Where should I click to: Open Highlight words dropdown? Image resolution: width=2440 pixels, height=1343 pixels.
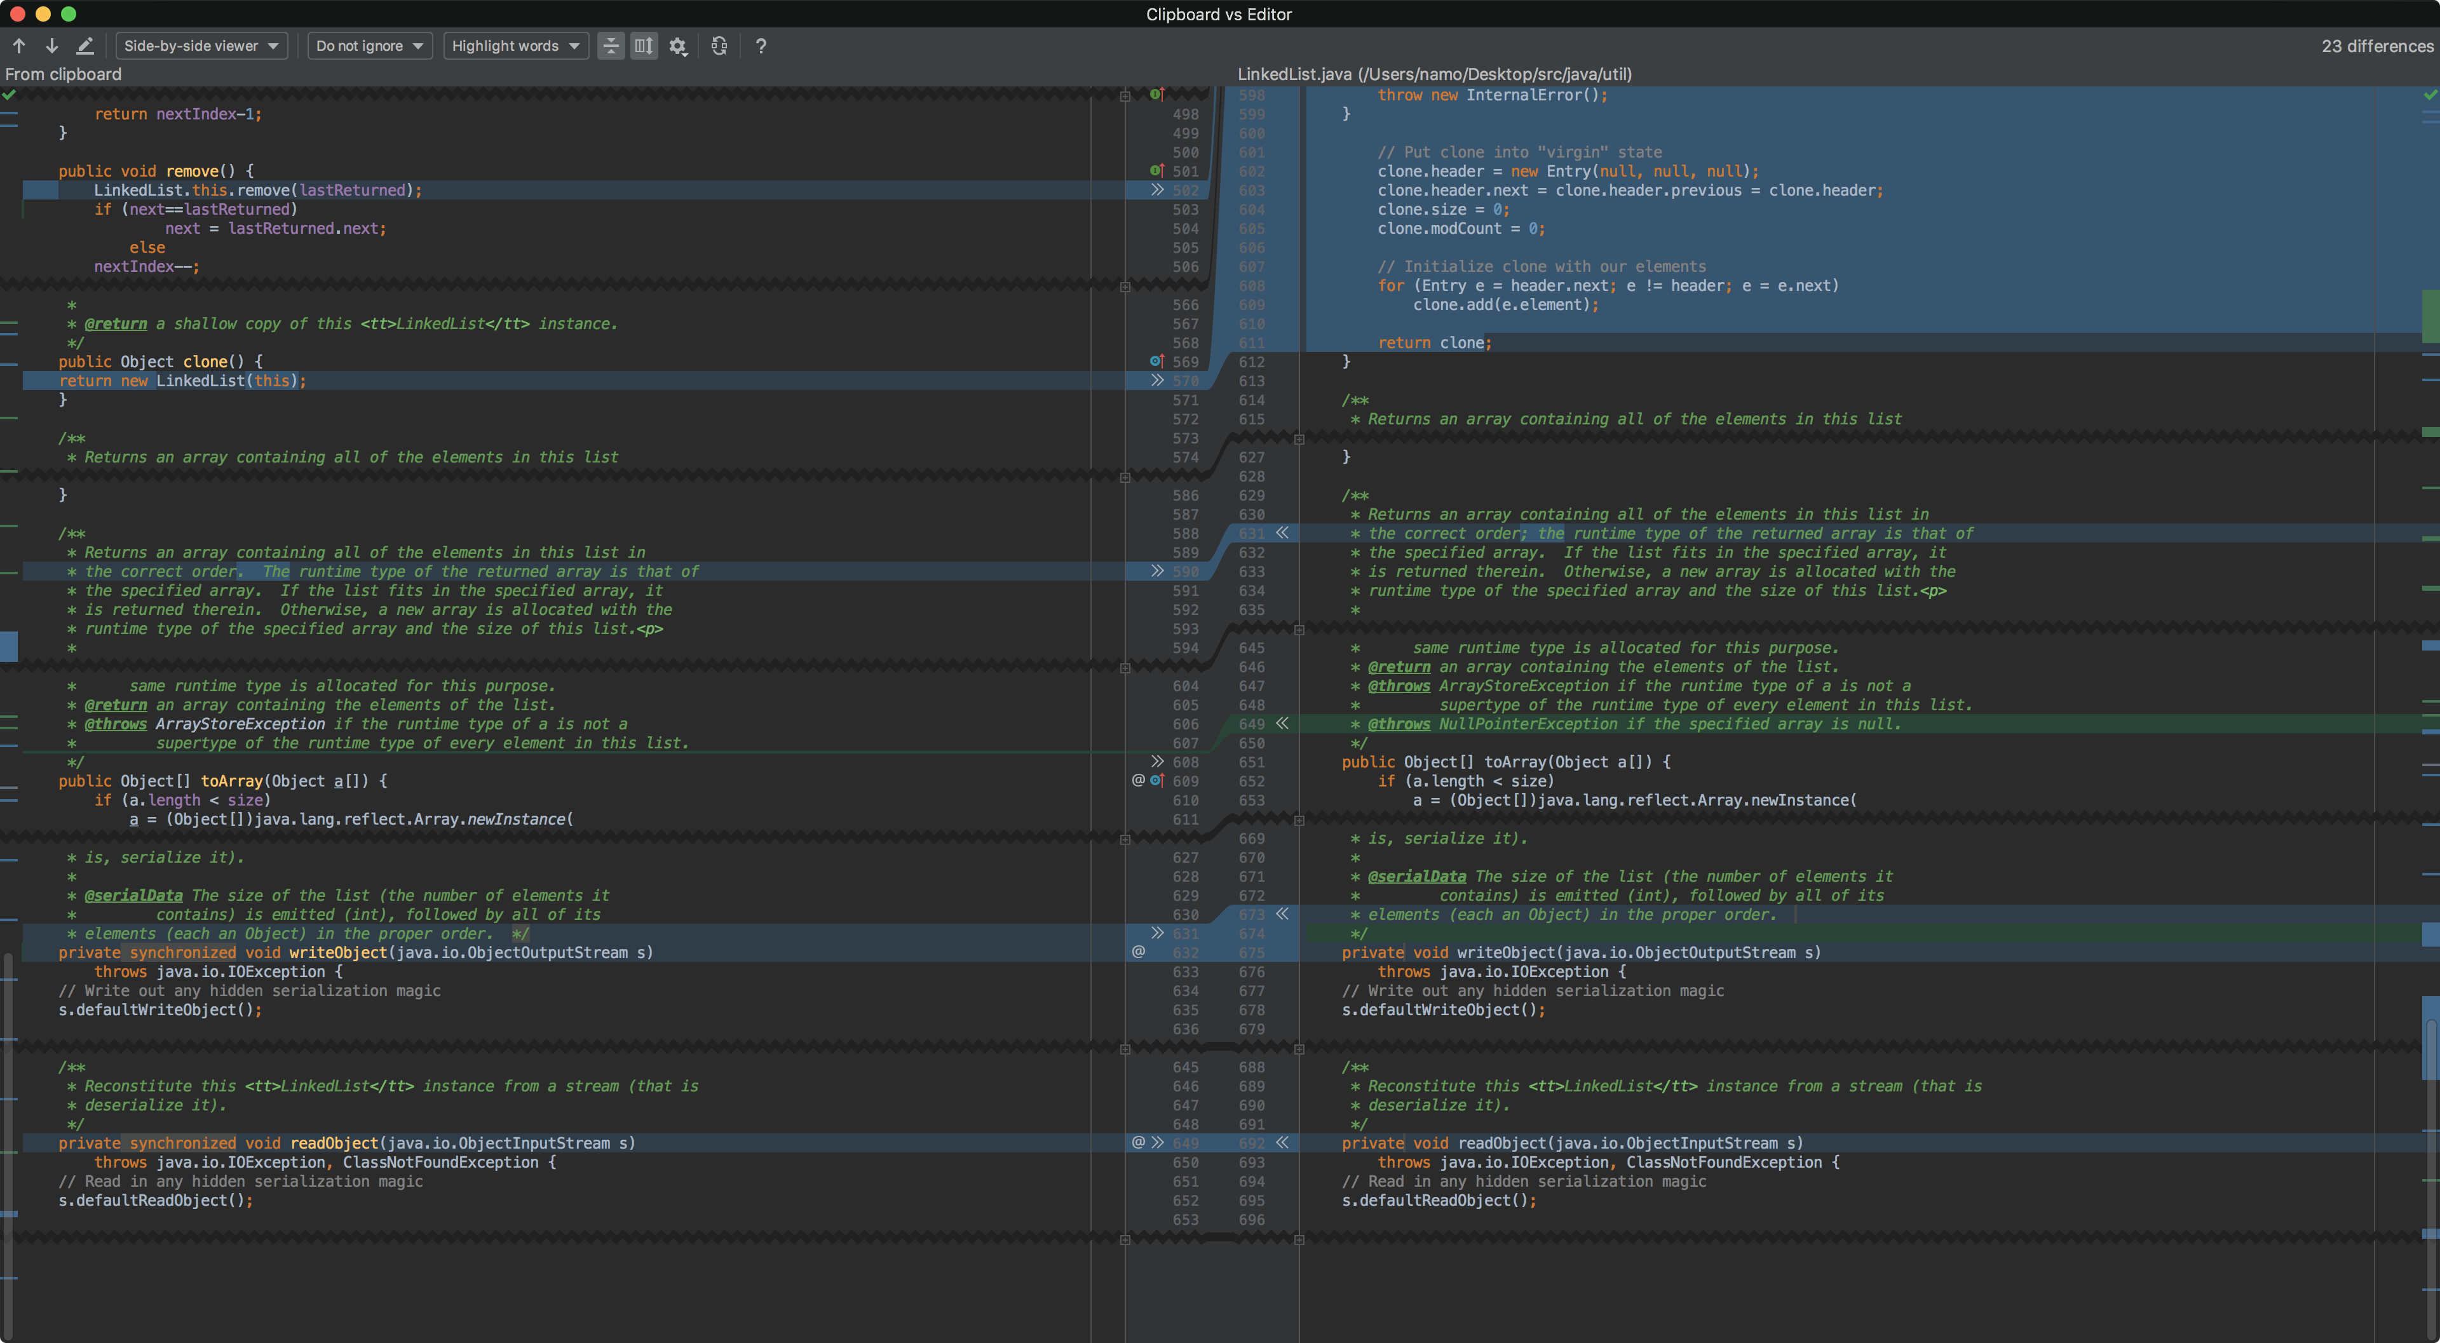515,46
